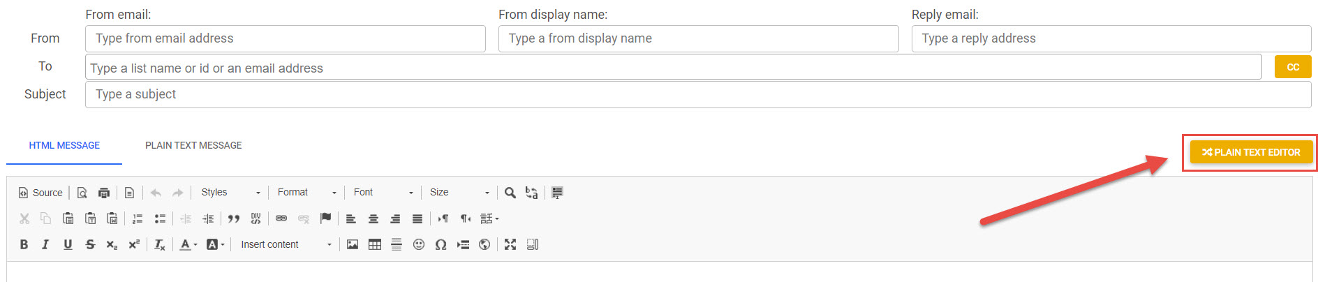The width and height of the screenshot is (1318, 282).
Task: Click the yellow CC button
Action: tap(1293, 67)
